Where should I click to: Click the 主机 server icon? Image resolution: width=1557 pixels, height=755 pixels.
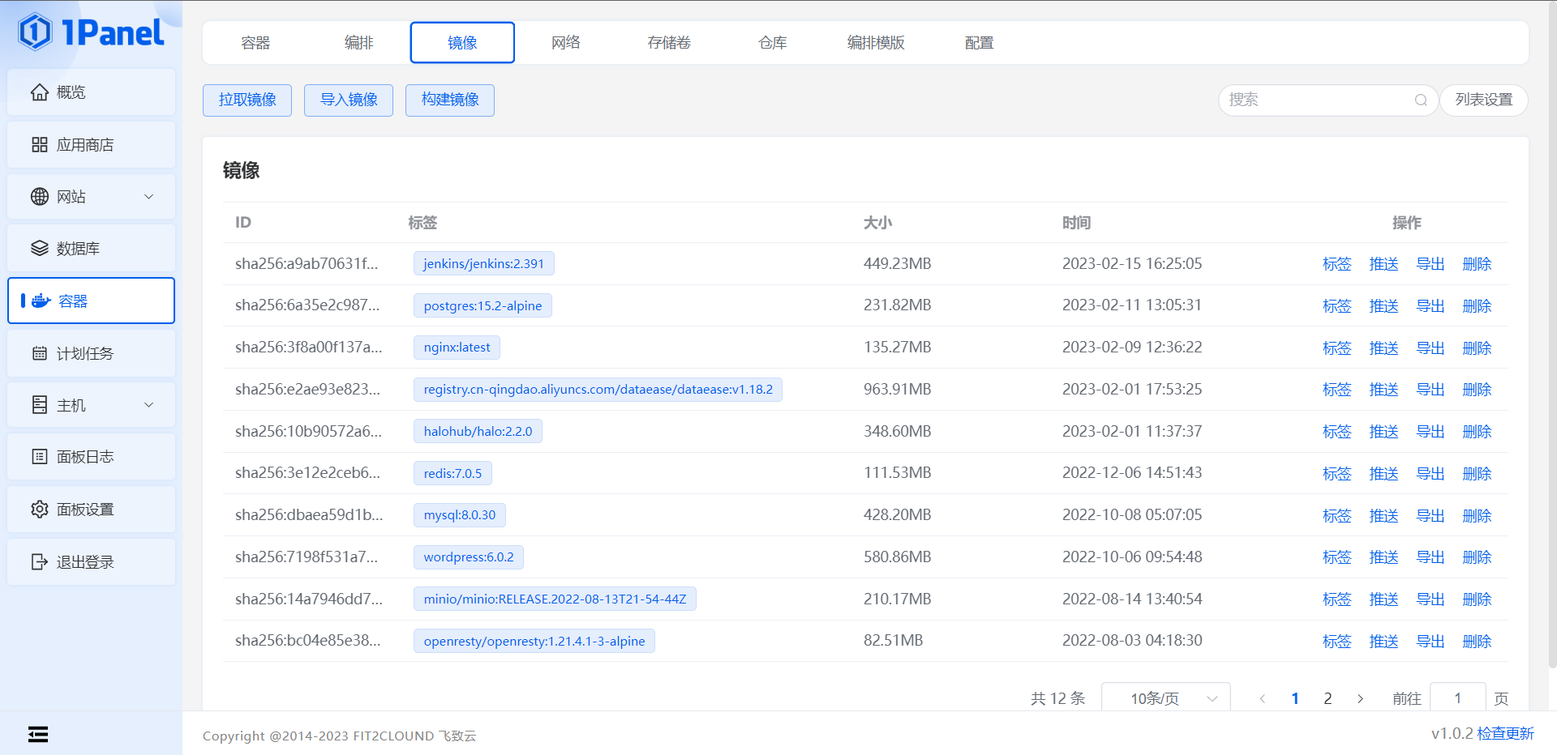(x=40, y=405)
